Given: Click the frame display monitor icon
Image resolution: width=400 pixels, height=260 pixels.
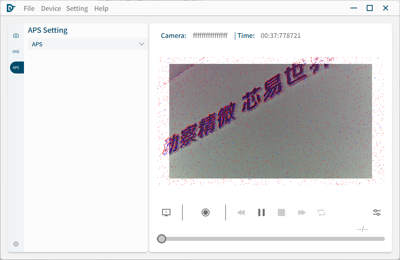Looking at the screenshot, I should pyautogui.click(x=166, y=212).
